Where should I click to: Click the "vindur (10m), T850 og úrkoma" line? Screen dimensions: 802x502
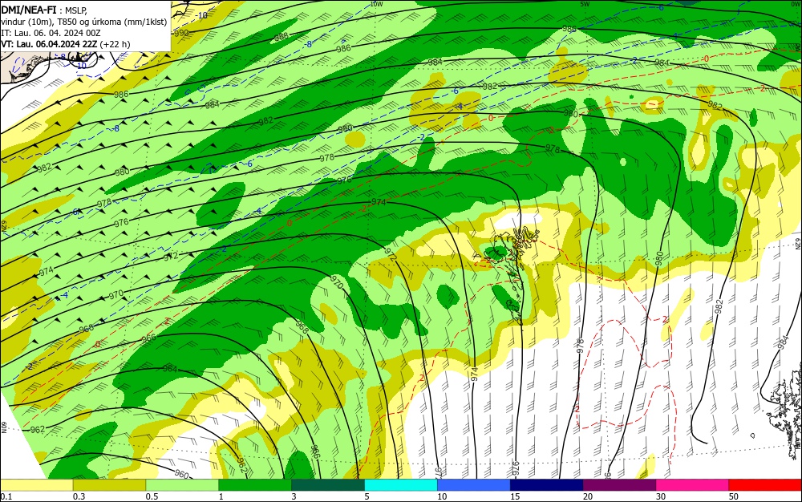[84, 22]
